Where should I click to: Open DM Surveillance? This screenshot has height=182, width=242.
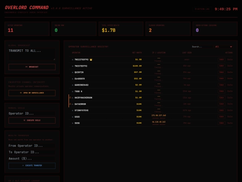(32, 93)
